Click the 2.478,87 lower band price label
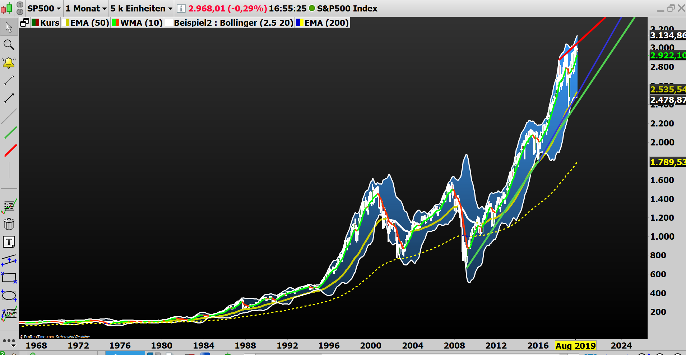Image resolution: width=686 pixels, height=355 pixels. point(668,100)
